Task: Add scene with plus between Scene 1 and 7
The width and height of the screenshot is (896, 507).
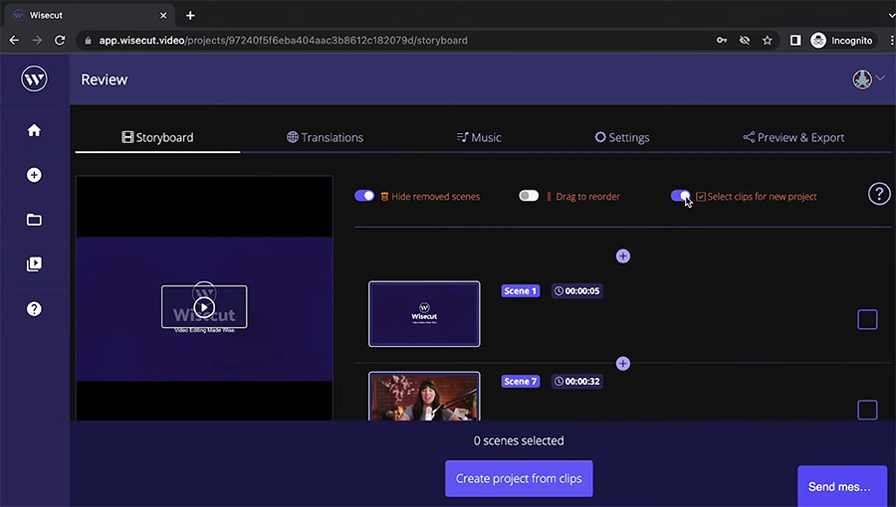Action: (x=623, y=363)
